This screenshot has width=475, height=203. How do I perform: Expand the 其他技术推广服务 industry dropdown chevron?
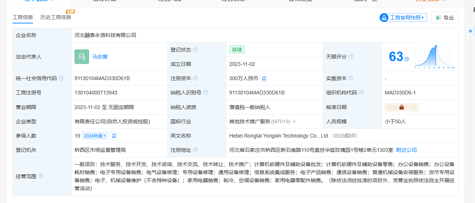point(294,121)
